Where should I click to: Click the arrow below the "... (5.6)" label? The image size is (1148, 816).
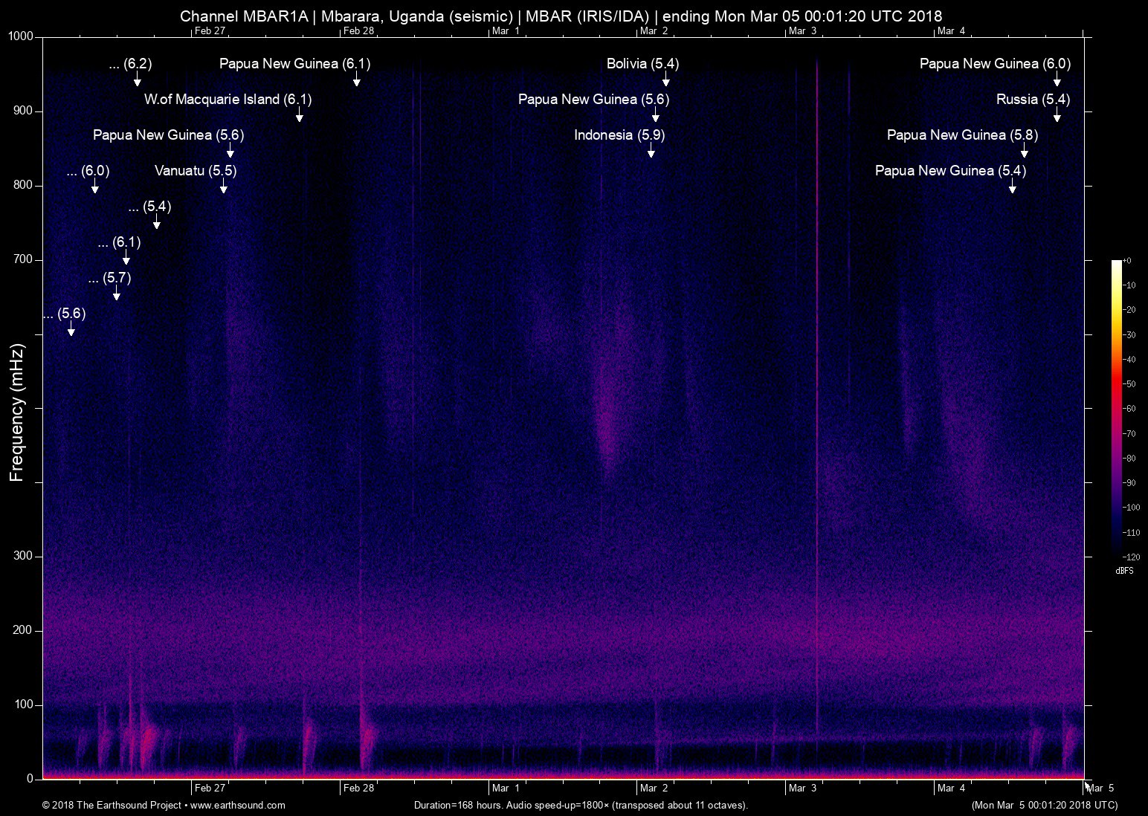click(x=71, y=330)
